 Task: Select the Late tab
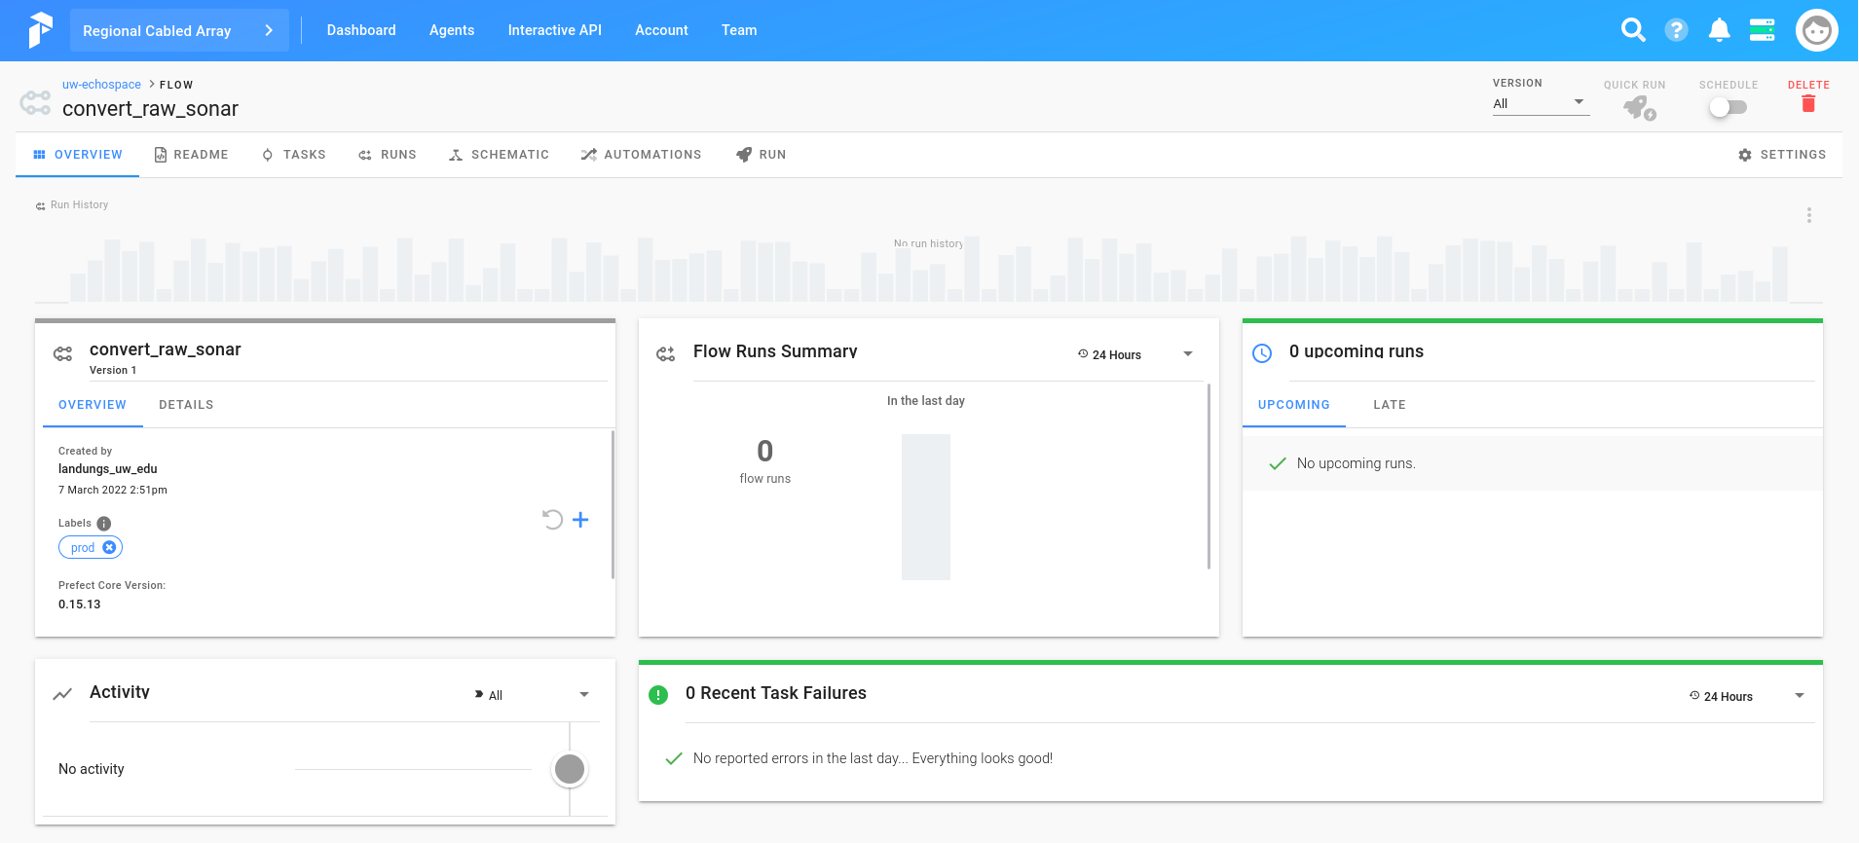(1389, 405)
